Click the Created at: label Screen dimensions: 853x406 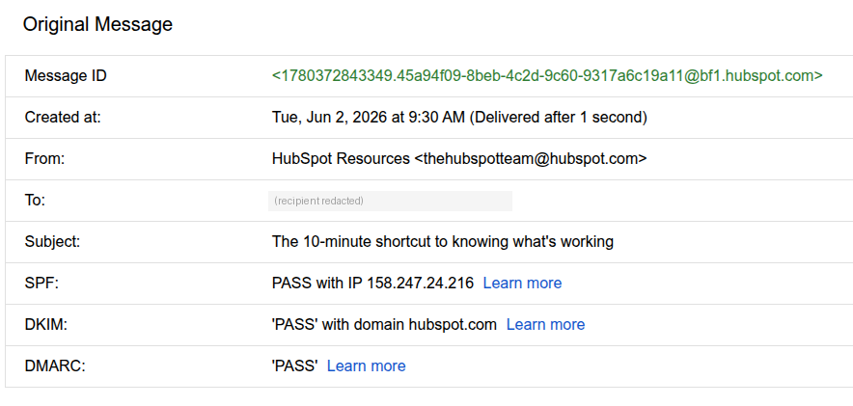pos(63,118)
